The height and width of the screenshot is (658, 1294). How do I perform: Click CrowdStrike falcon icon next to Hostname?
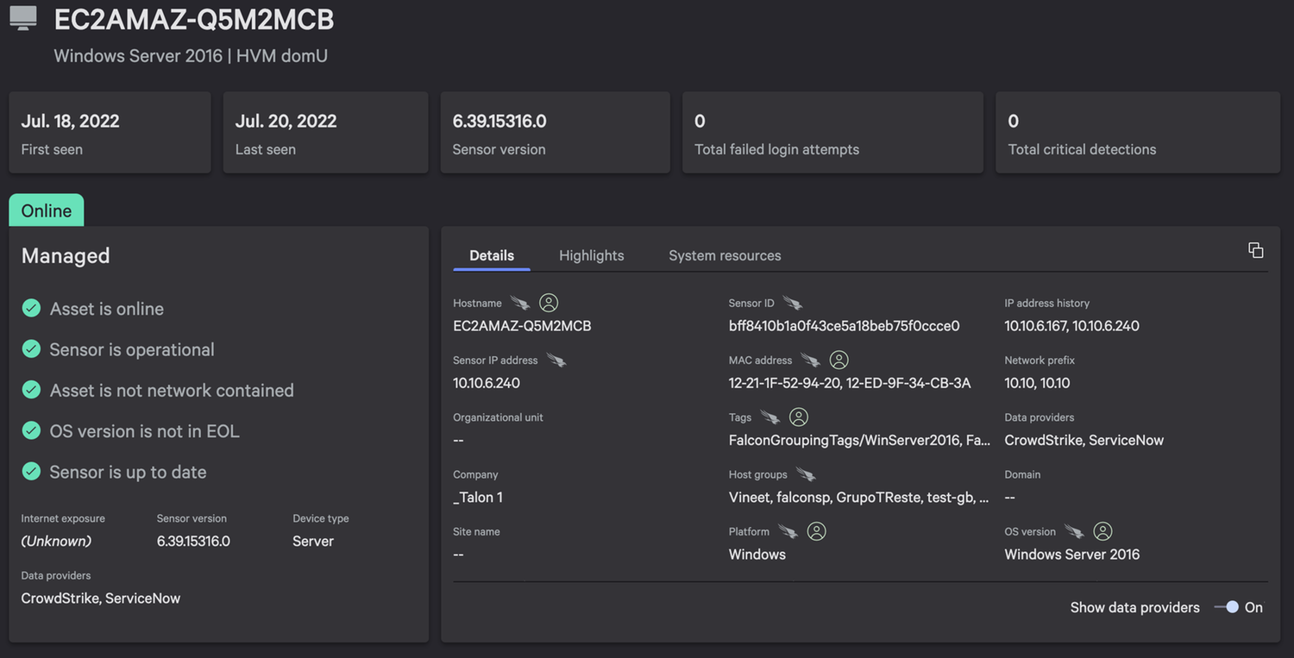519,303
